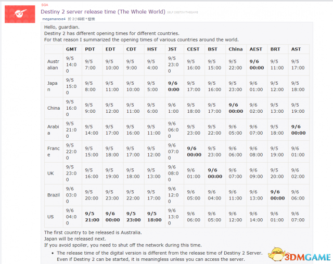Click the 9/5 20:00 BRT cell in UK row

coord(277,173)
